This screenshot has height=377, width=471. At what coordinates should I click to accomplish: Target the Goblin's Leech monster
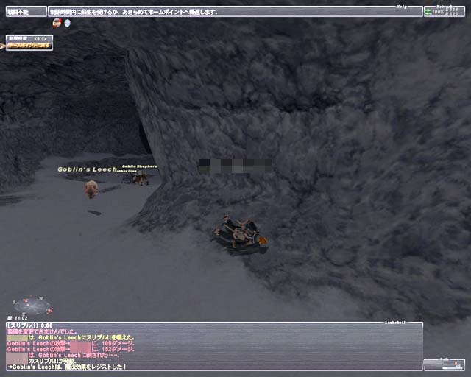(x=91, y=188)
